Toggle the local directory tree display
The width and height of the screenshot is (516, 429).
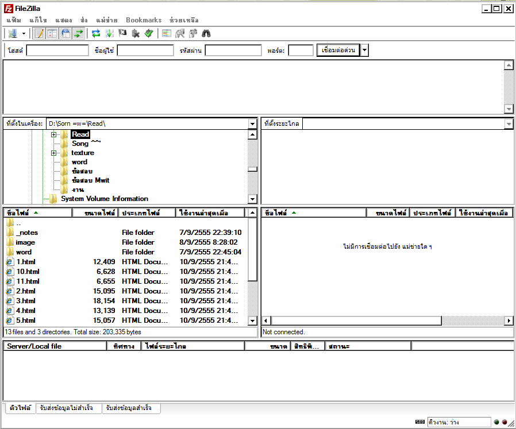52,33
